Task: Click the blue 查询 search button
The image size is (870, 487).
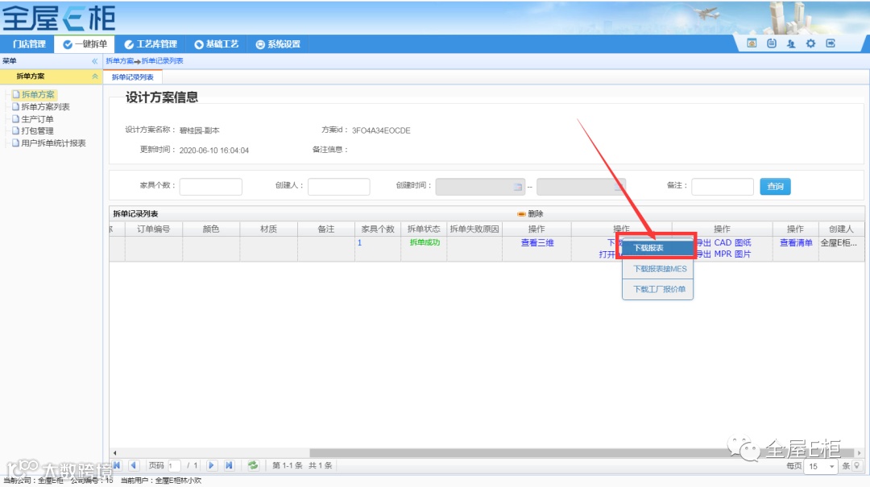Action: click(775, 187)
